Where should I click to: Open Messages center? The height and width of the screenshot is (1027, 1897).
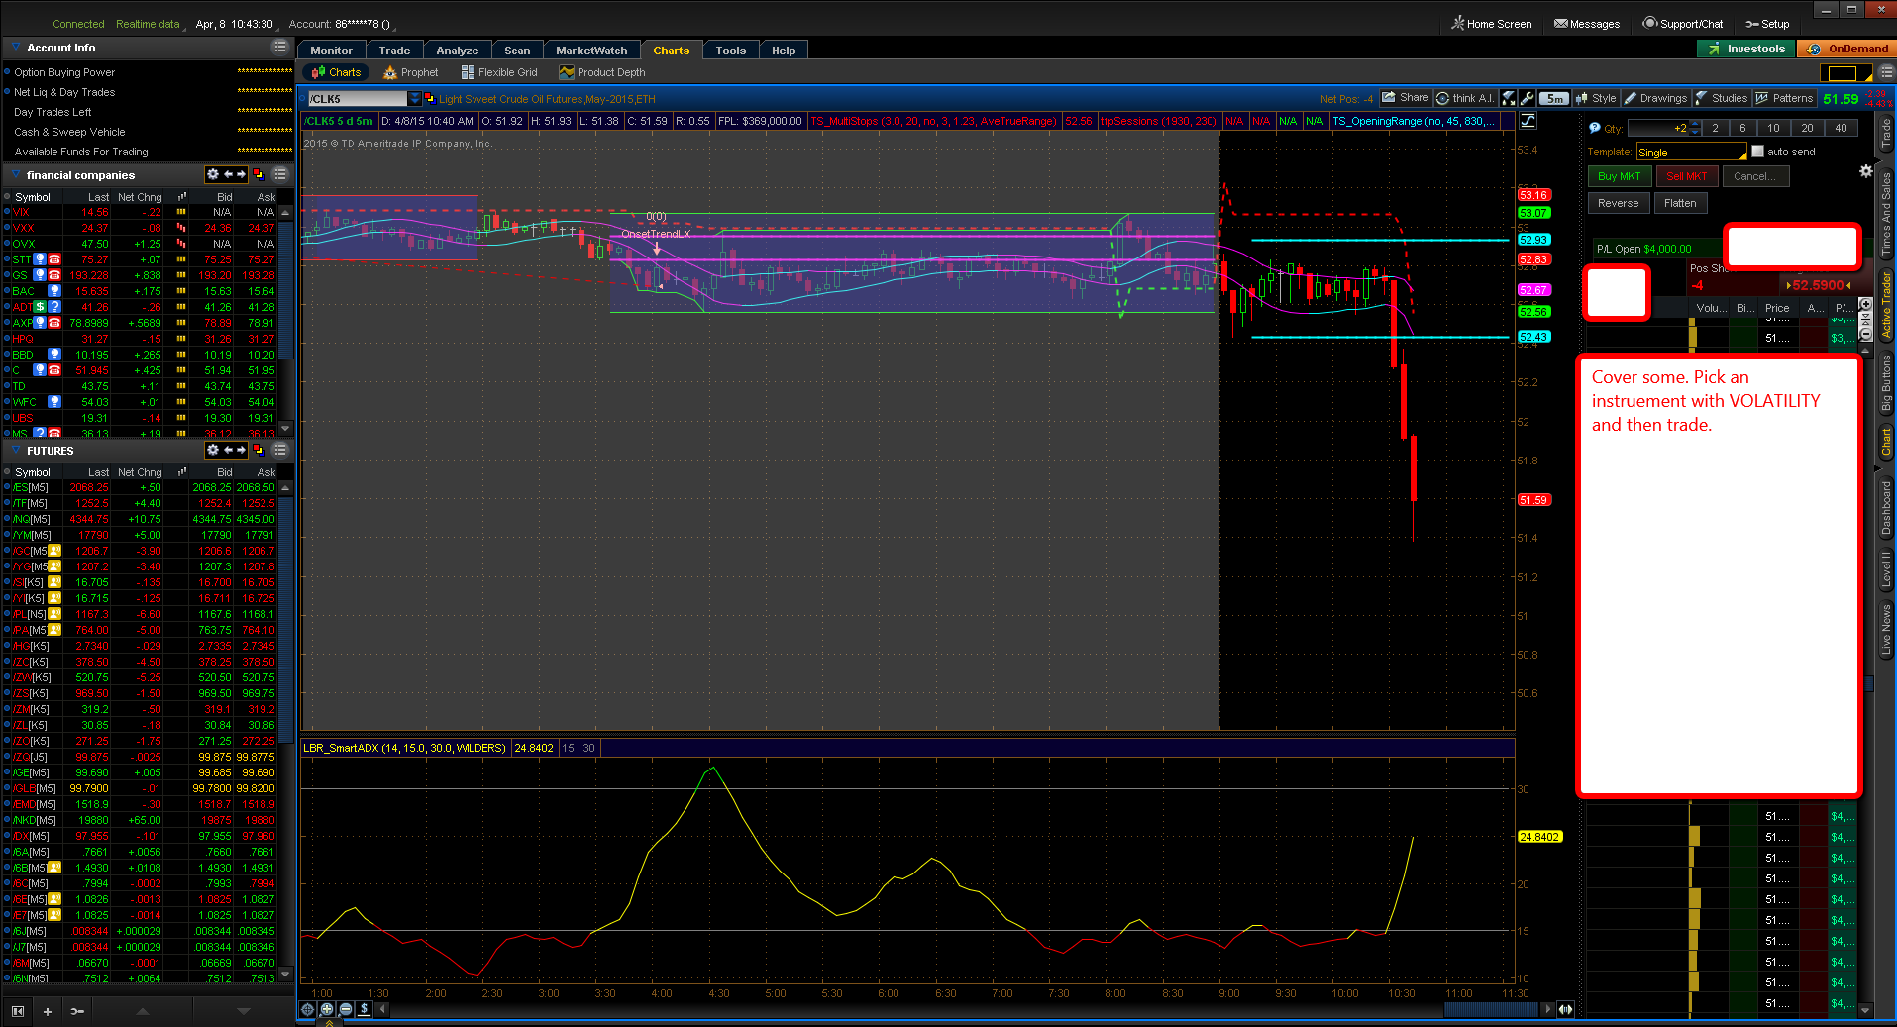click(1587, 24)
